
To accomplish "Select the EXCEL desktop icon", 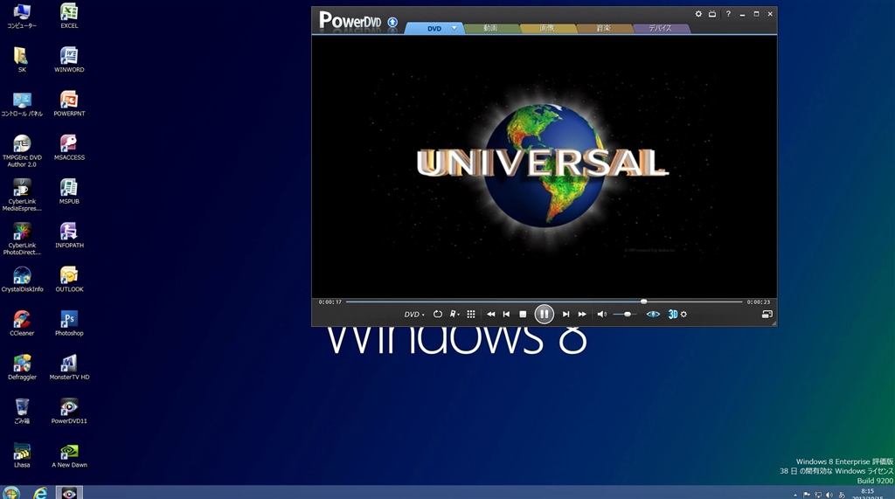I will [69, 16].
